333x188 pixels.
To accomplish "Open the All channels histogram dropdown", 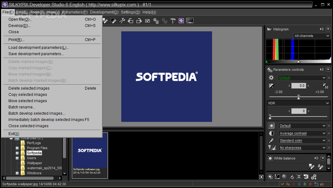I will [312, 36].
